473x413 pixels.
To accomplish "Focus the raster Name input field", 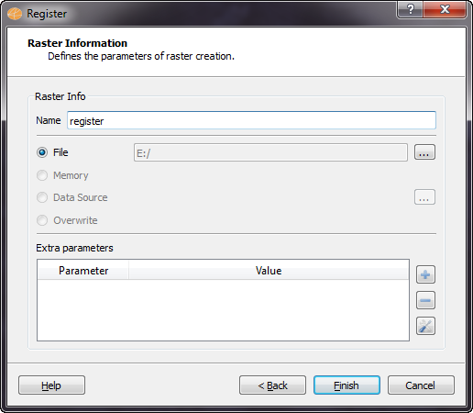I will [x=251, y=120].
